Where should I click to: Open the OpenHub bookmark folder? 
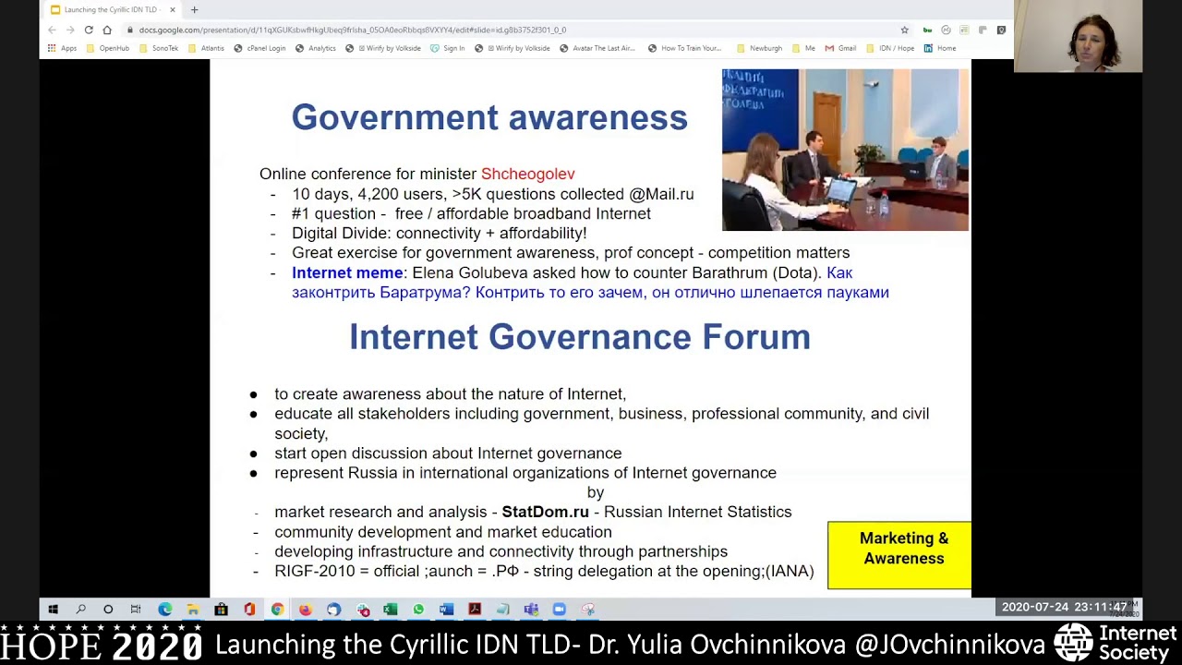(108, 48)
